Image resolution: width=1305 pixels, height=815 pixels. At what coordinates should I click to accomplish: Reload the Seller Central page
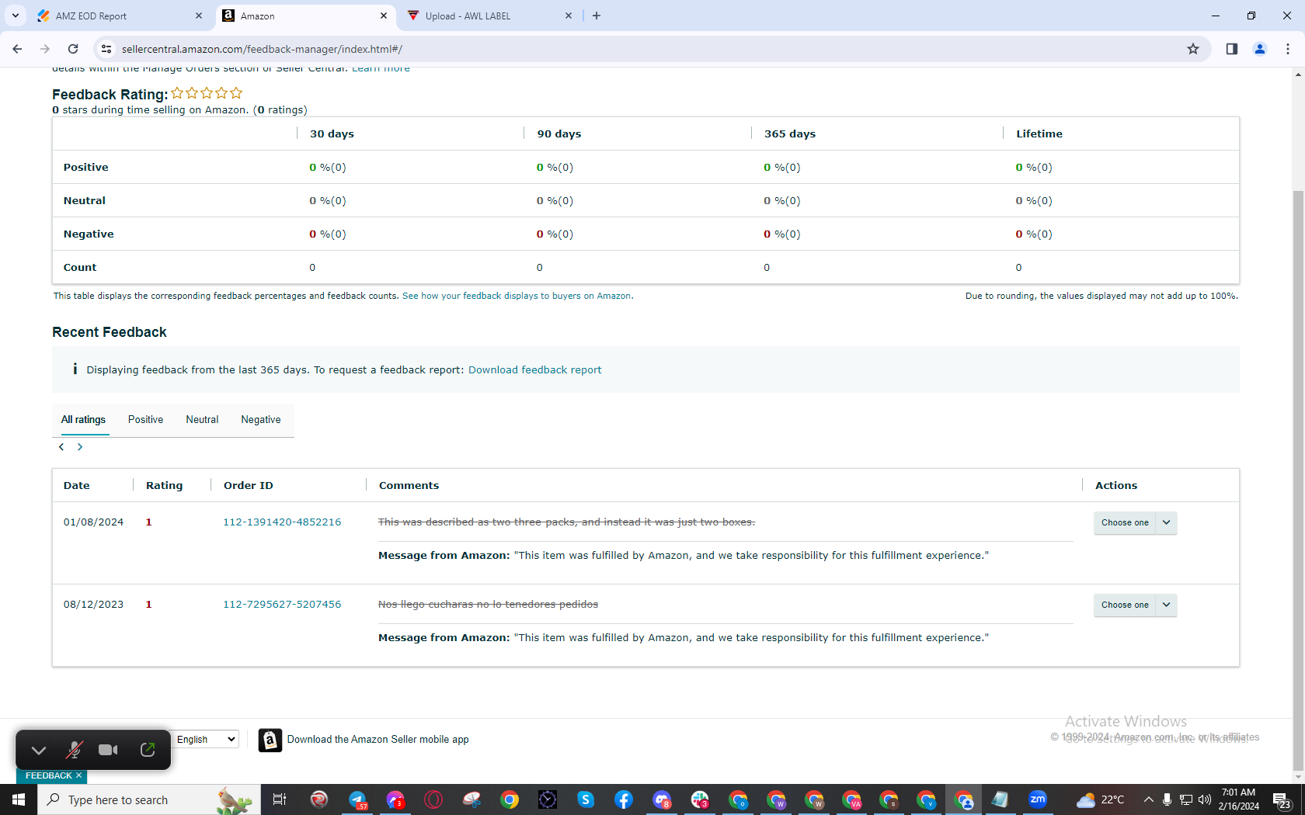(x=73, y=49)
